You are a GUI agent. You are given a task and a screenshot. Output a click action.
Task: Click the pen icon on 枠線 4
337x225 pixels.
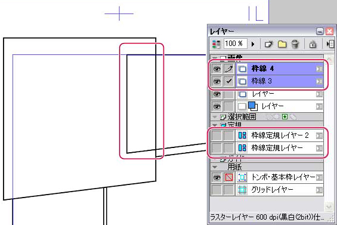click(228, 69)
